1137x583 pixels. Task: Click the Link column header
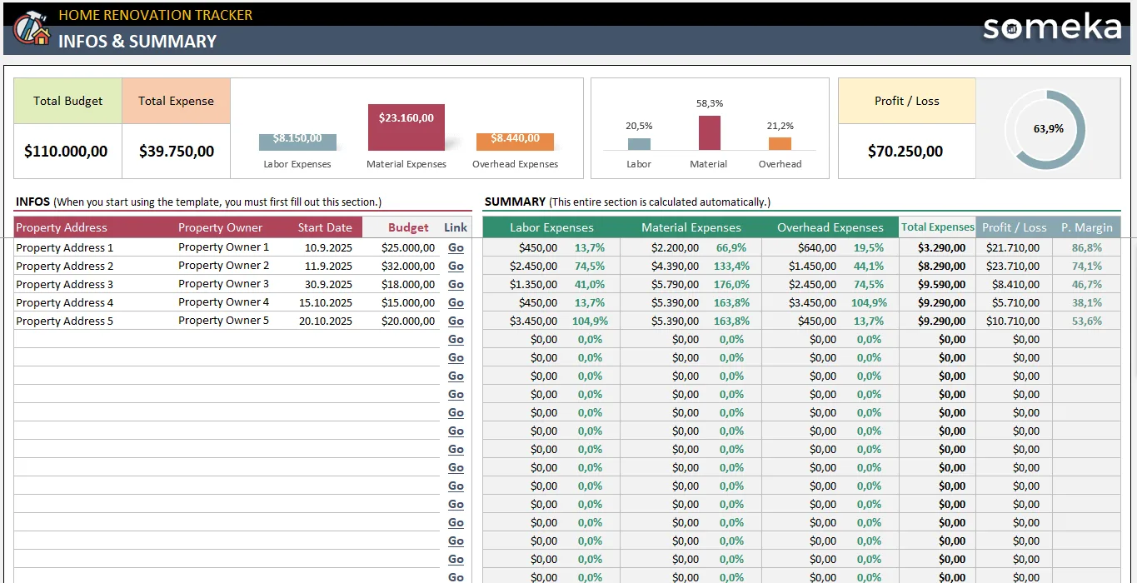pos(456,227)
